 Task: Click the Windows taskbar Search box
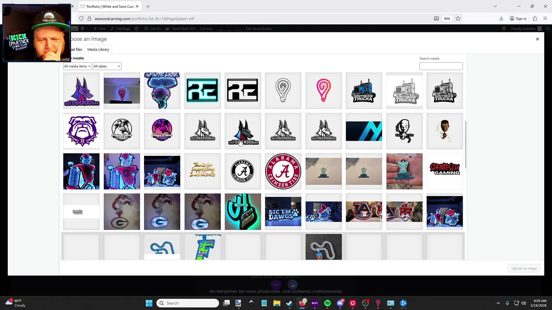click(188, 303)
